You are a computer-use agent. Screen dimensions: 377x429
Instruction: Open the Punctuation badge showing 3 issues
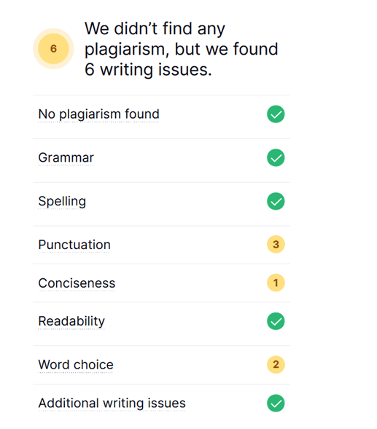[276, 244]
